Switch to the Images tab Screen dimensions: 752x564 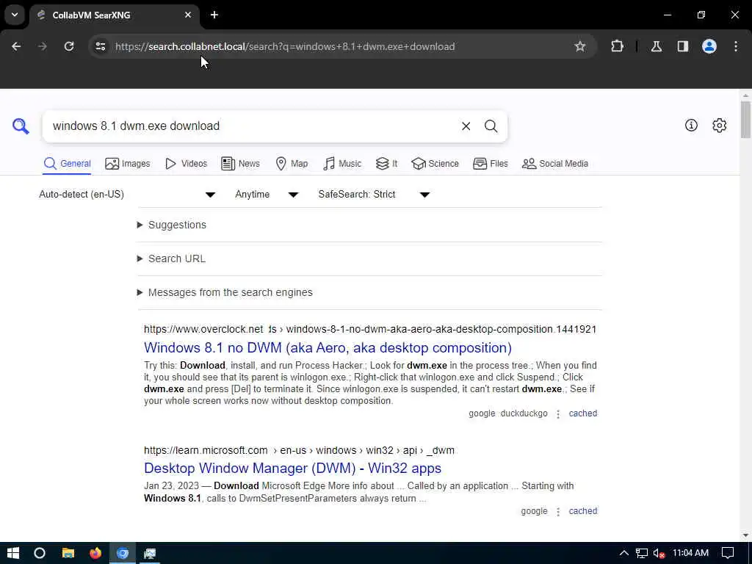(x=128, y=164)
